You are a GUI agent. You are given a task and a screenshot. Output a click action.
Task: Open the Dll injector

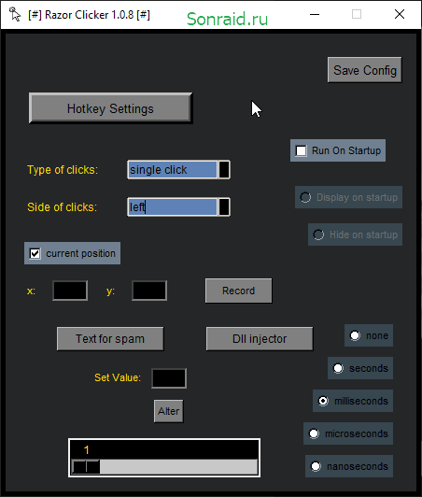[x=260, y=339]
